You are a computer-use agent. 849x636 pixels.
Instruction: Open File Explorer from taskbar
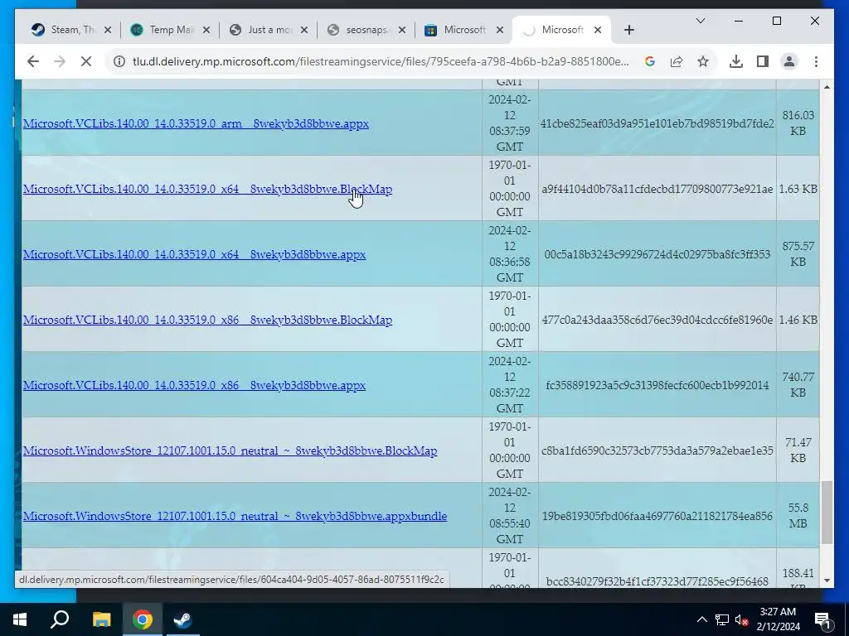[x=101, y=619]
